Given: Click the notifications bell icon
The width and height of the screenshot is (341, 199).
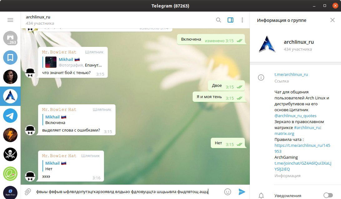Looking at the screenshot, I should pyautogui.click(x=261, y=196).
